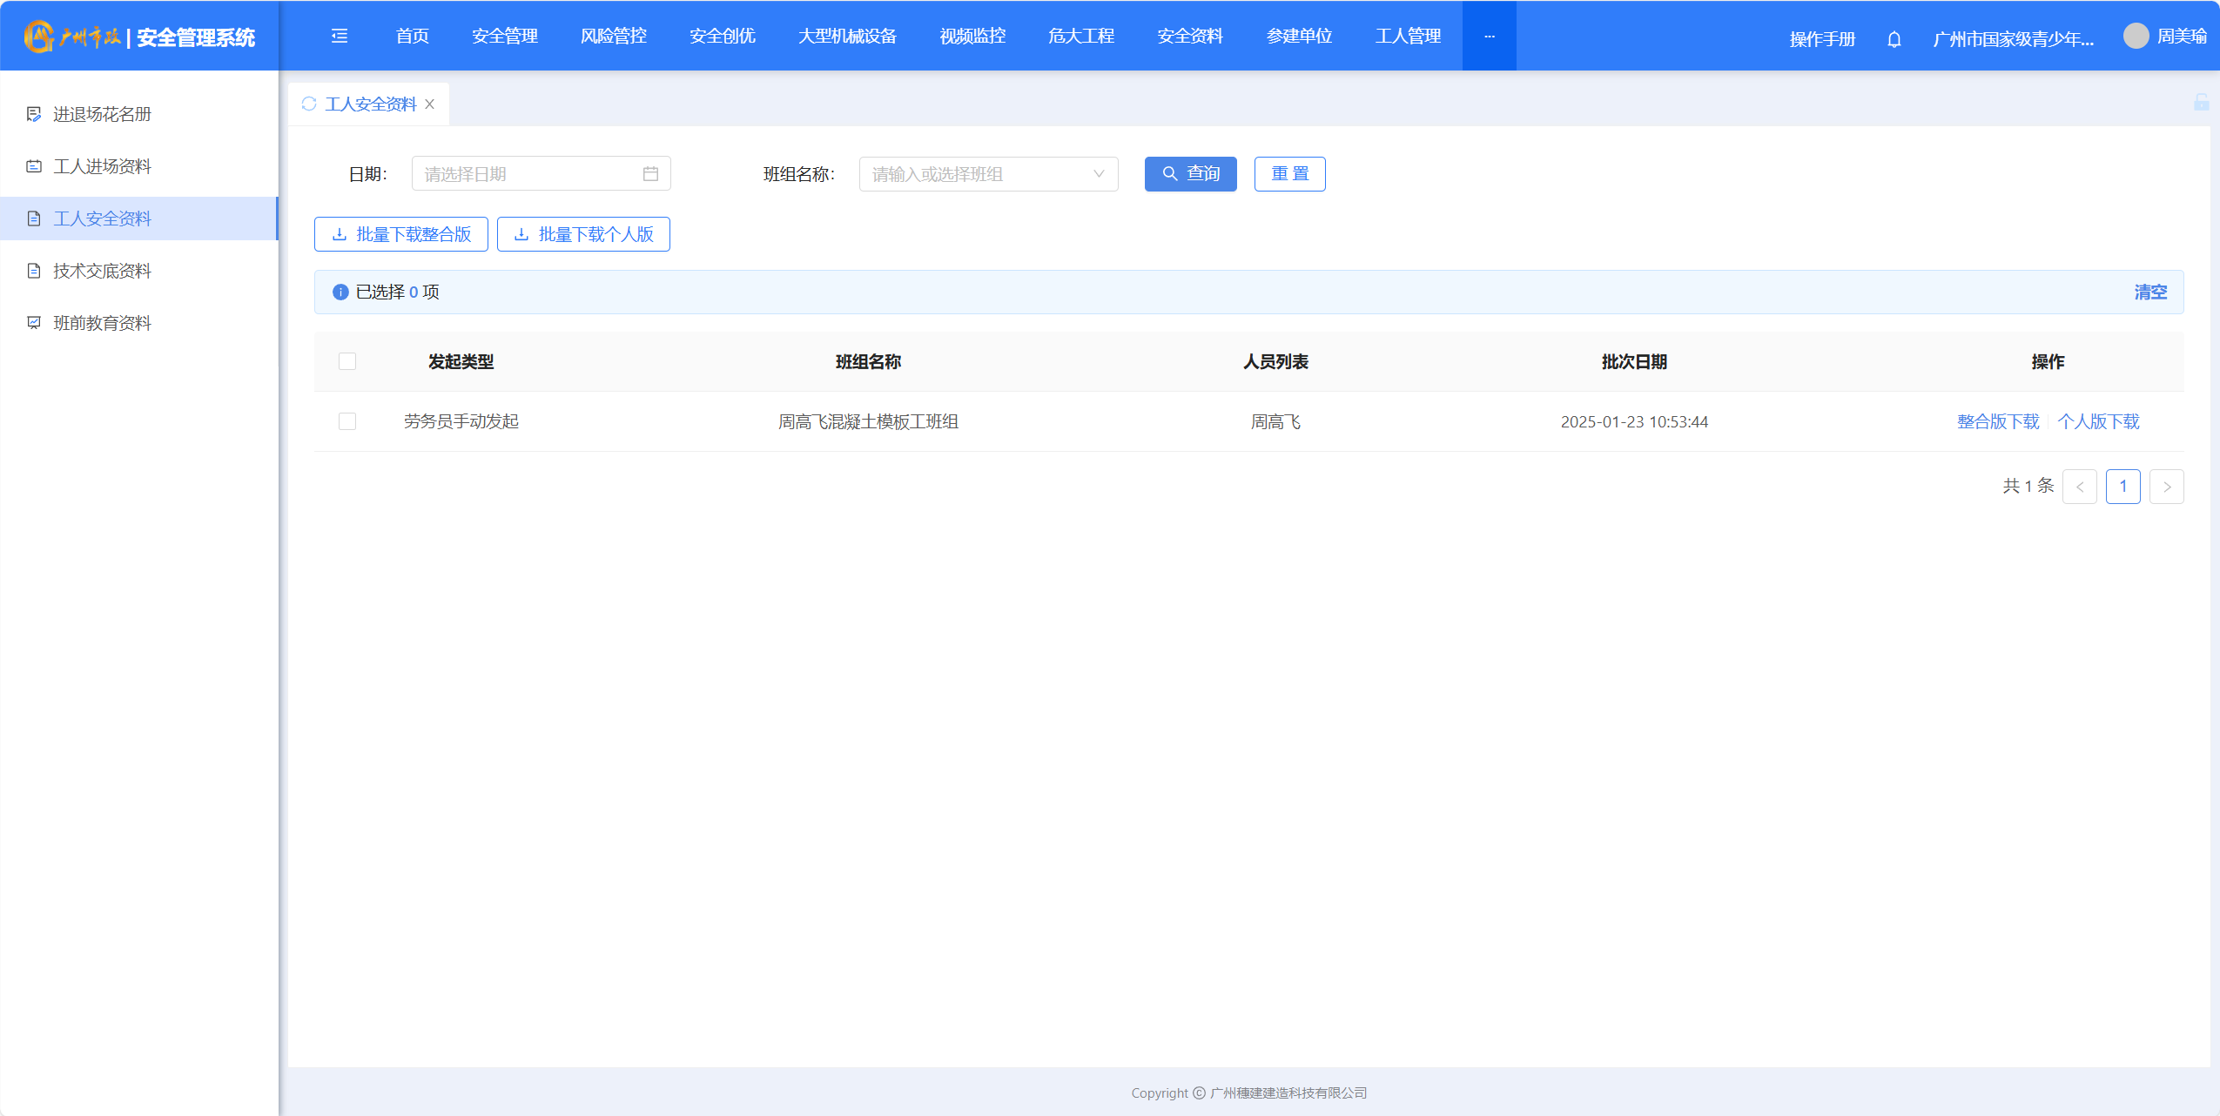Check the 劳务员手动发起 row checkbox
The width and height of the screenshot is (2220, 1116).
click(347, 421)
